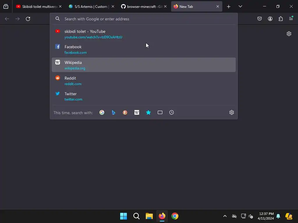Open the new tab page personalize gear
The image size is (298, 223).
pos(289,34)
